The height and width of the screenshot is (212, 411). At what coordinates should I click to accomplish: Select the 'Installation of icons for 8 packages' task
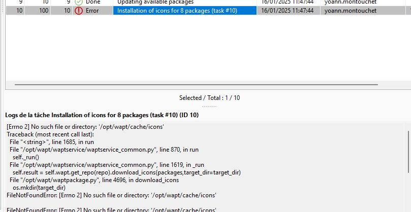[x=177, y=11]
